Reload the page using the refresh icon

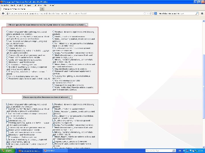coord(151,14)
